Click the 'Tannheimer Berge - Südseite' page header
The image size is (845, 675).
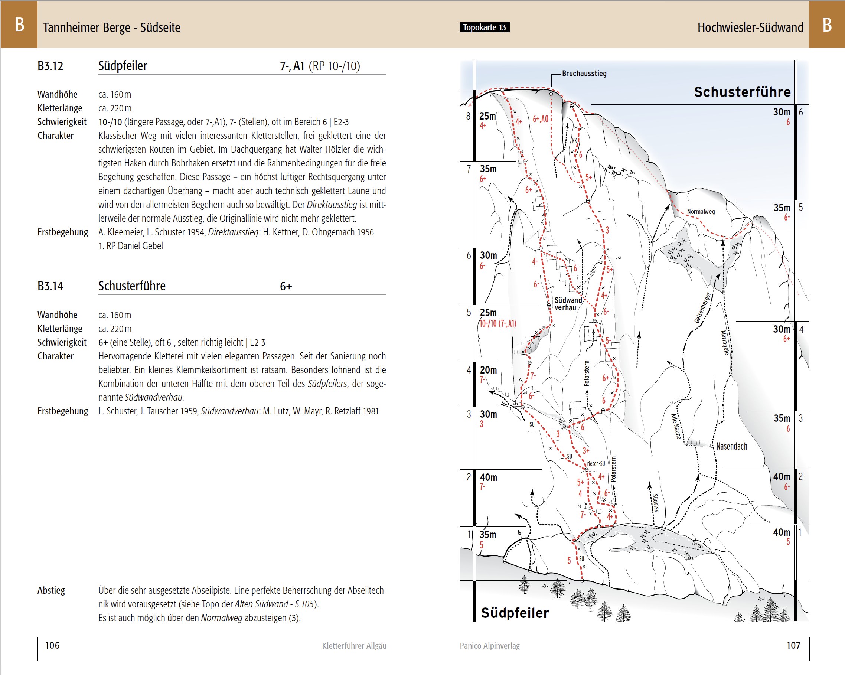coord(111,27)
